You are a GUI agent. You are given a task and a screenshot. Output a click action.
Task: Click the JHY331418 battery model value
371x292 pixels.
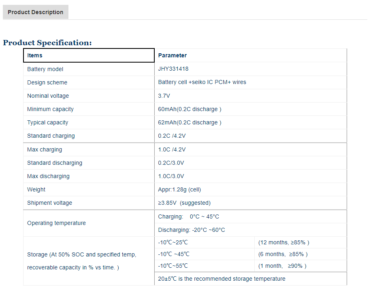pyautogui.click(x=173, y=69)
